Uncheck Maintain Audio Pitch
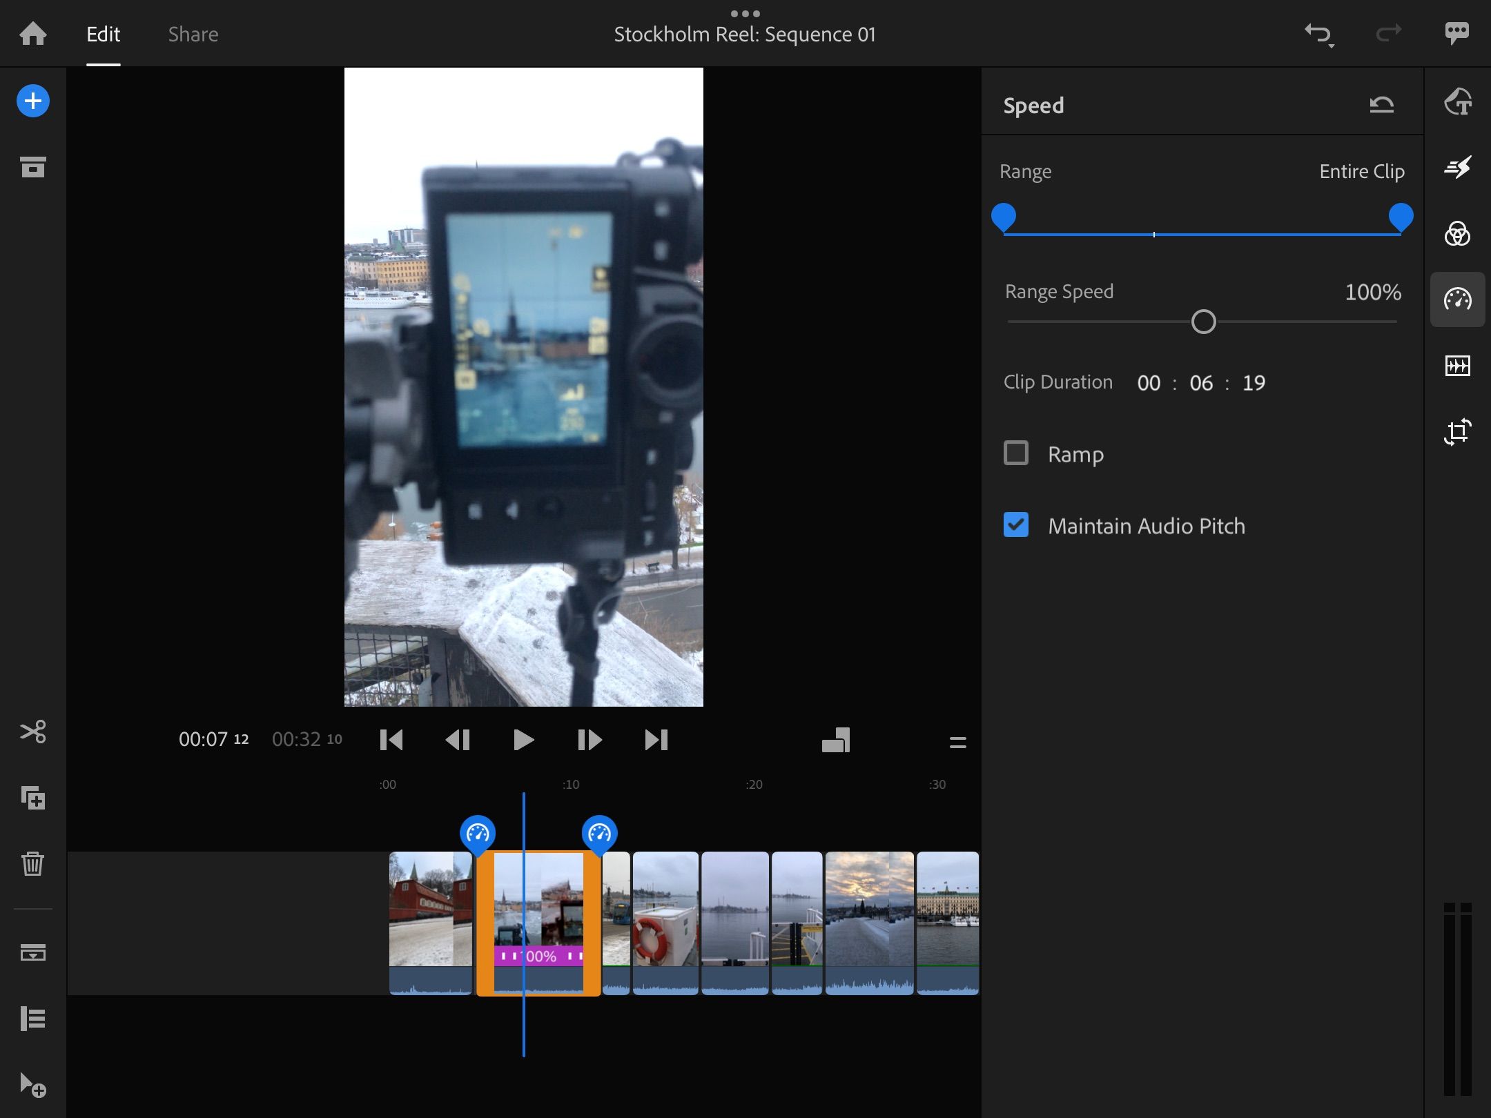The image size is (1491, 1118). (1015, 525)
